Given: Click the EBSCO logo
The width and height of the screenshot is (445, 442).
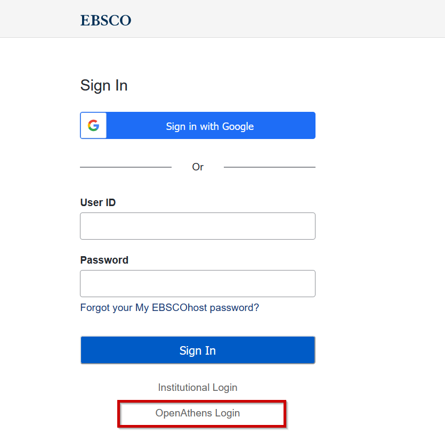Looking at the screenshot, I should coord(105,20).
